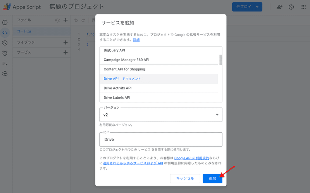Click the サービス section label in sidebar

(24, 52)
